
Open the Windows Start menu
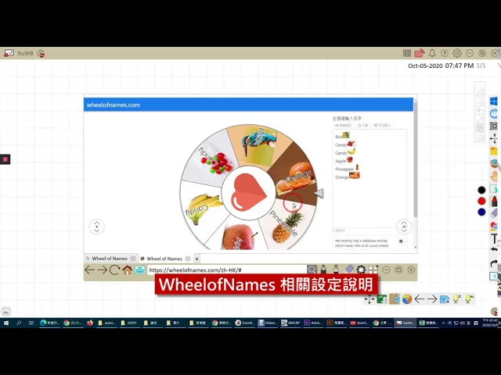(x=5, y=323)
